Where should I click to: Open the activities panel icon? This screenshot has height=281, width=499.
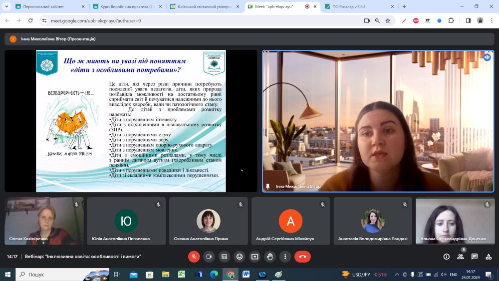[489, 257]
